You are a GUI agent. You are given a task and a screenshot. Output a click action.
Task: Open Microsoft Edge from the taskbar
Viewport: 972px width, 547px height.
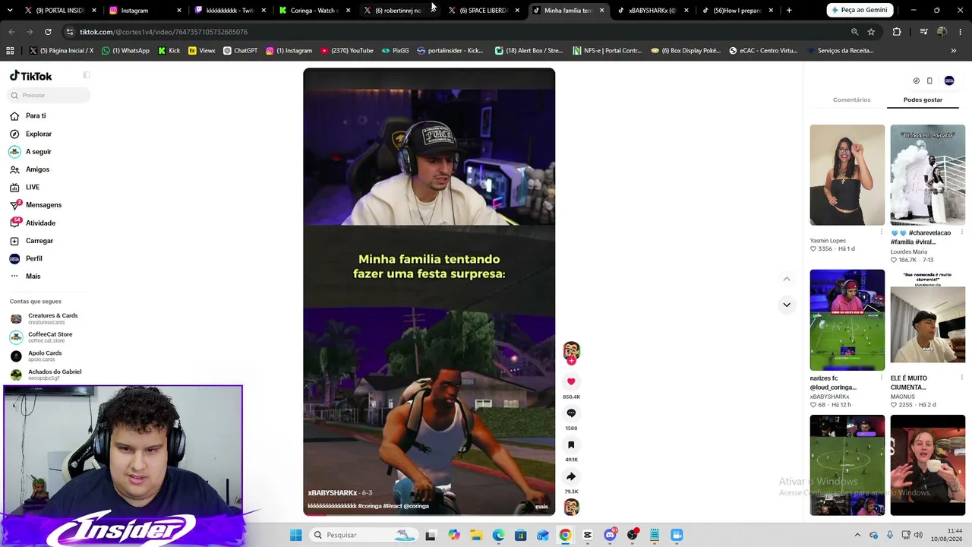(498, 535)
